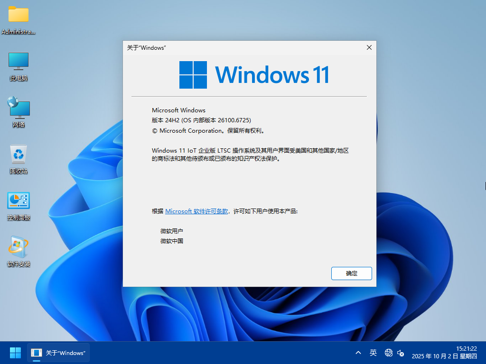Click the version 24H2 build text line

click(201, 120)
